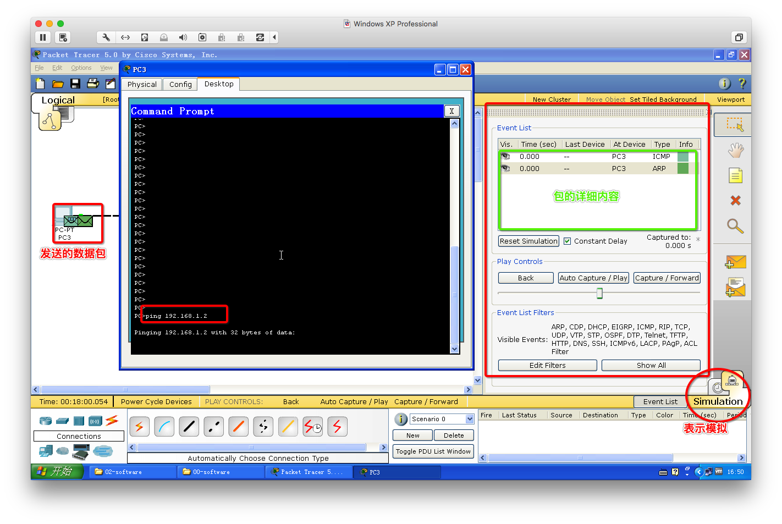Image resolution: width=782 pixels, height=524 pixels.
Task: Click the play speed slider handle
Action: 599,294
